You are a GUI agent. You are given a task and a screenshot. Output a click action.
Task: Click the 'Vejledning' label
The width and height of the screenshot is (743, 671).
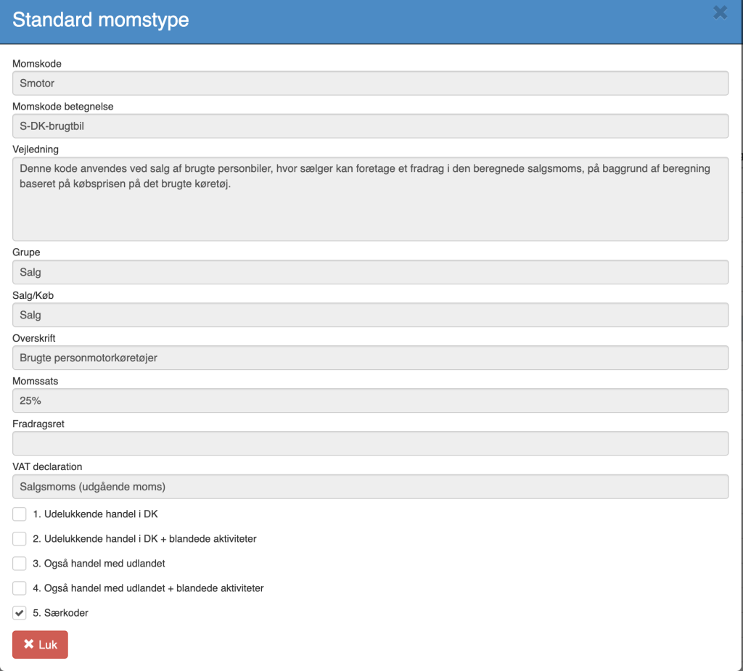[36, 149]
